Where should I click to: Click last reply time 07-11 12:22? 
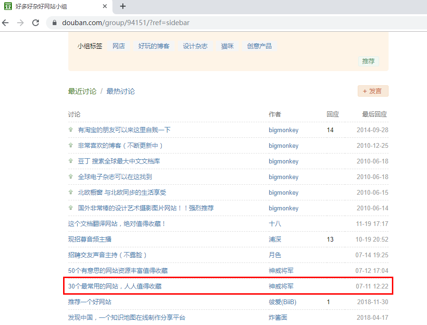coord(372,286)
